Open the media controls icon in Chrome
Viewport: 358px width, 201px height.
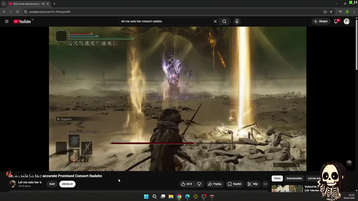(x=340, y=12)
